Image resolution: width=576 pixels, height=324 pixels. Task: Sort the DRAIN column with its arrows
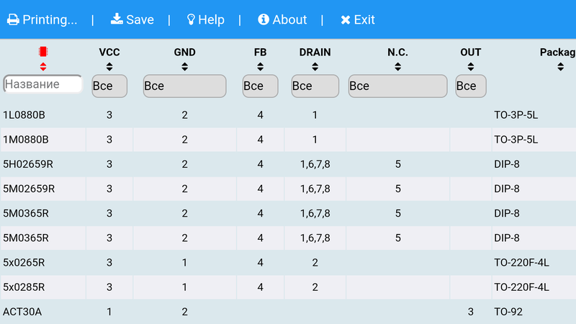(315, 67)
